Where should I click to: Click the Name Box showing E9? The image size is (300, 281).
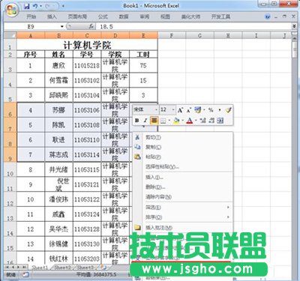[x=32, y=26]
